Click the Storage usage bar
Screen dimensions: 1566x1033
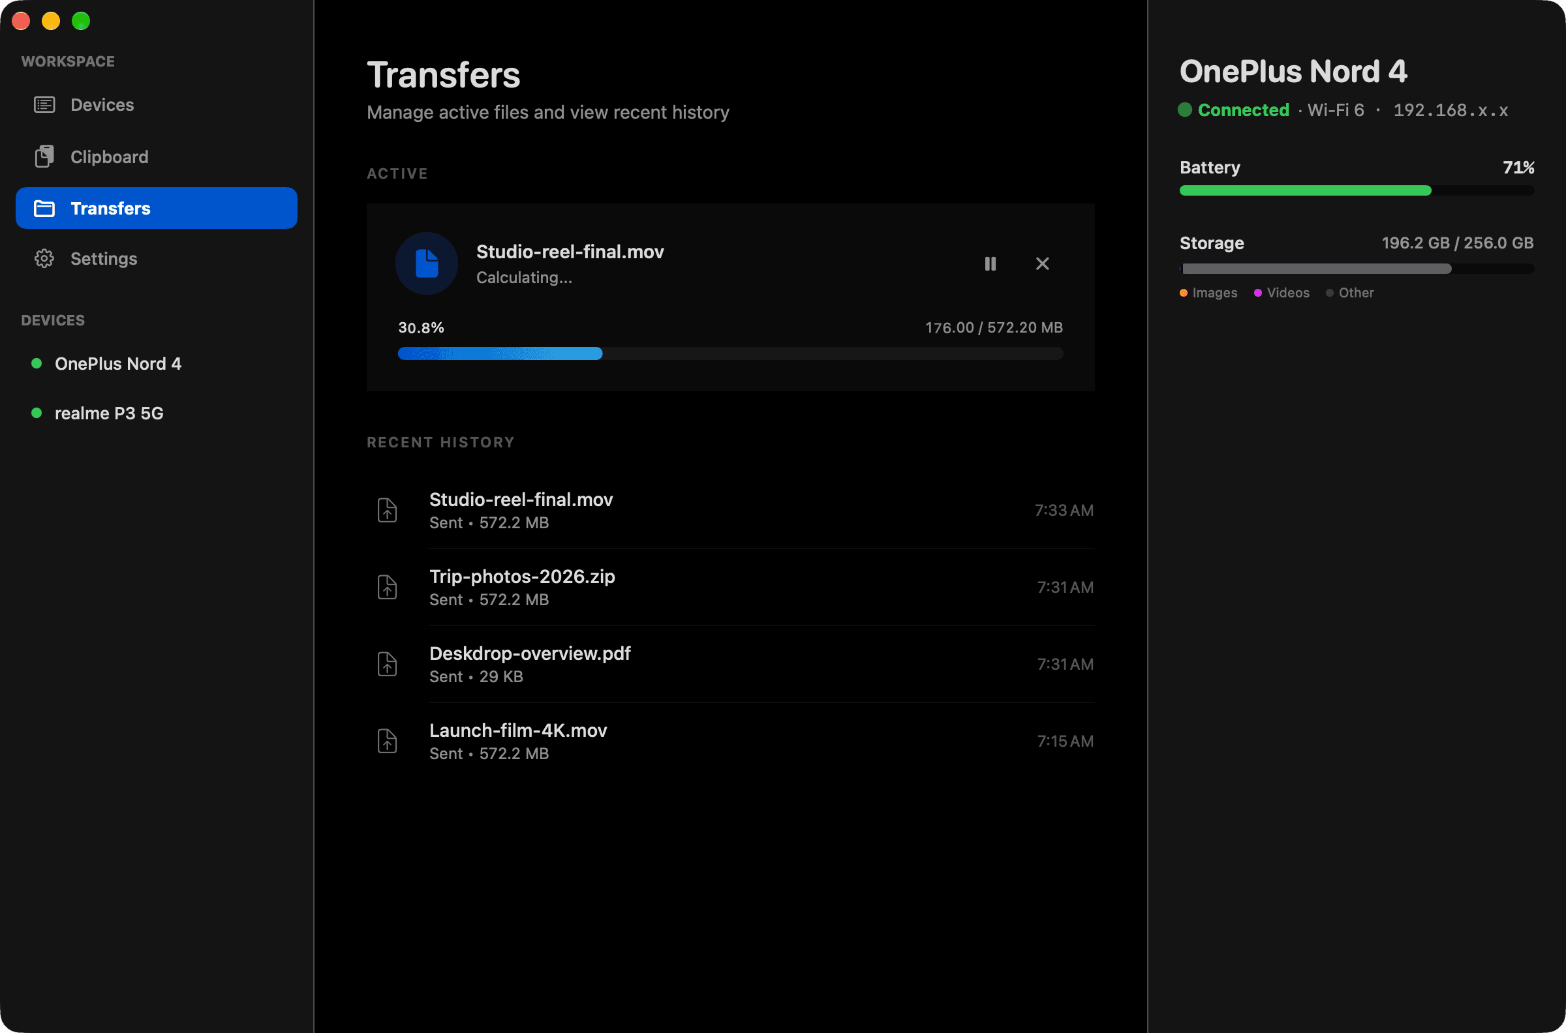click(x=1357, y=269)
